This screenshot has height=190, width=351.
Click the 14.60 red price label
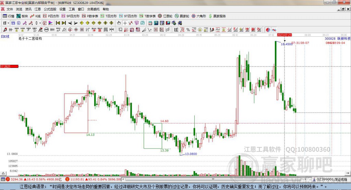click(x=164, y=121)
